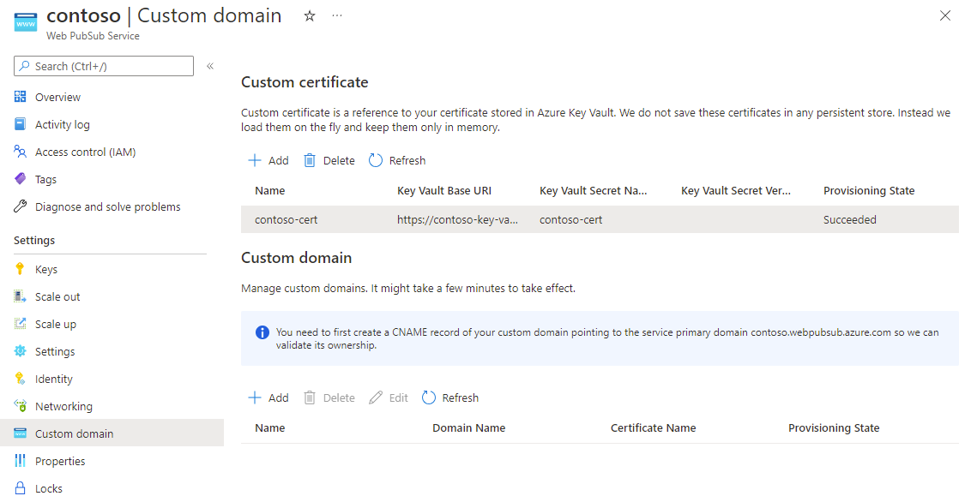Image resolution: width=971 pixels, height=502 pixels.
Task: Select Access control (IAM) in sidebar
Action: (x=86, y=152)
